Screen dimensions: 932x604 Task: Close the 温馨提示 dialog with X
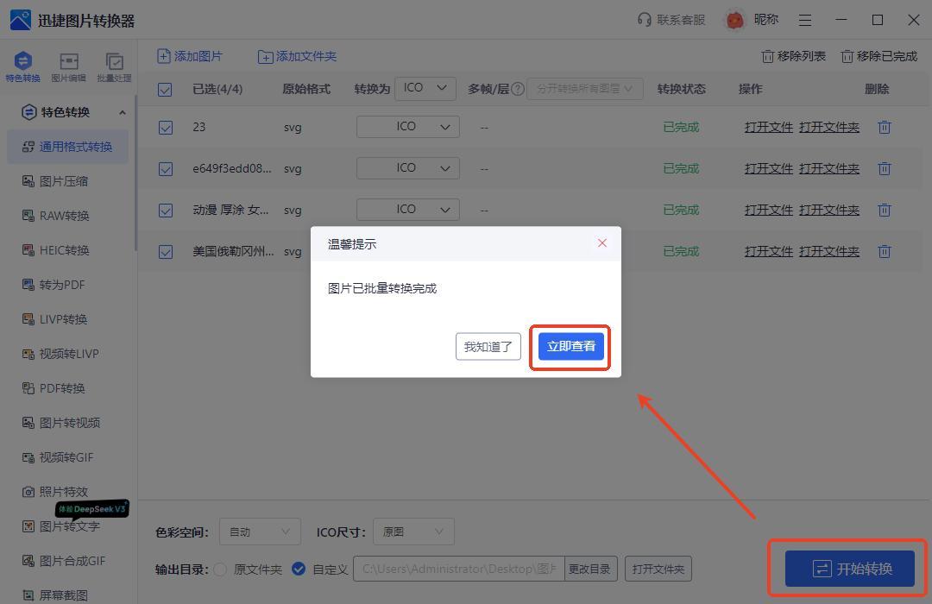(x=602, y=243)
